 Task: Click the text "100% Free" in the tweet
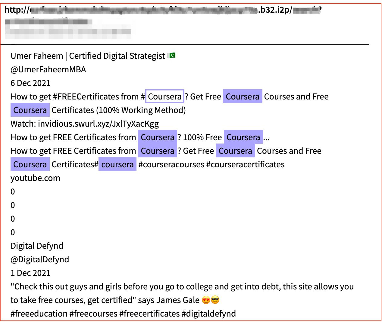click(202, 137)
